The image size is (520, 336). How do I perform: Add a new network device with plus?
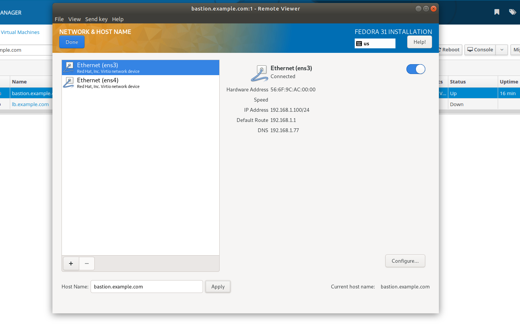pos(71,264)
